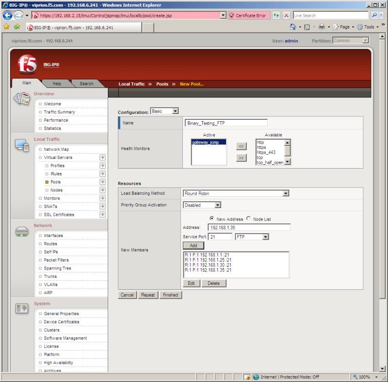Select the New Address radio button
This screenshot has width=388, height=382.
pos(212,219)
